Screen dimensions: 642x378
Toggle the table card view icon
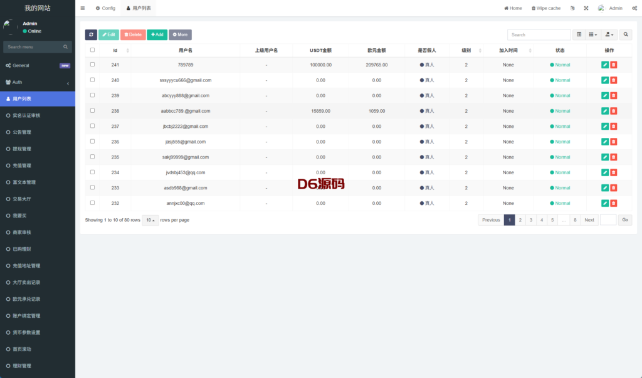point(579,34)
